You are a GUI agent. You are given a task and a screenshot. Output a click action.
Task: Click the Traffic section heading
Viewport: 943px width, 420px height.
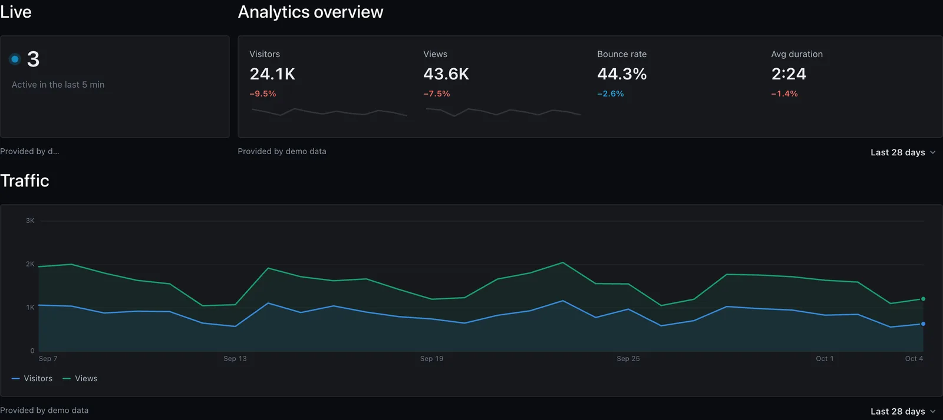(x=25, y=181)
